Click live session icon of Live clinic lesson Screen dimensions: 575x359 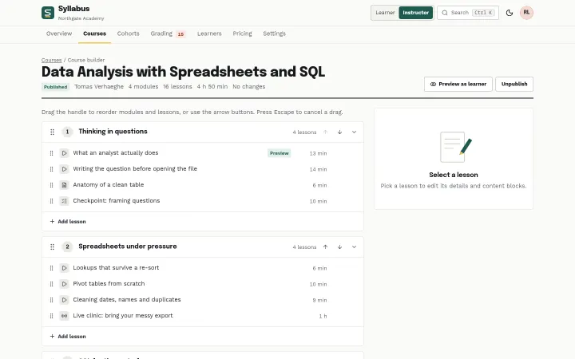[64, 316]
